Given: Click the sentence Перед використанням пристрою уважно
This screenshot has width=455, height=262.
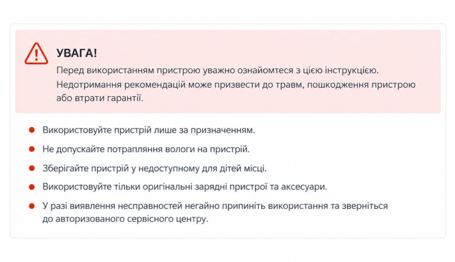Looking at the screenshot, I should tap(217, 71).
